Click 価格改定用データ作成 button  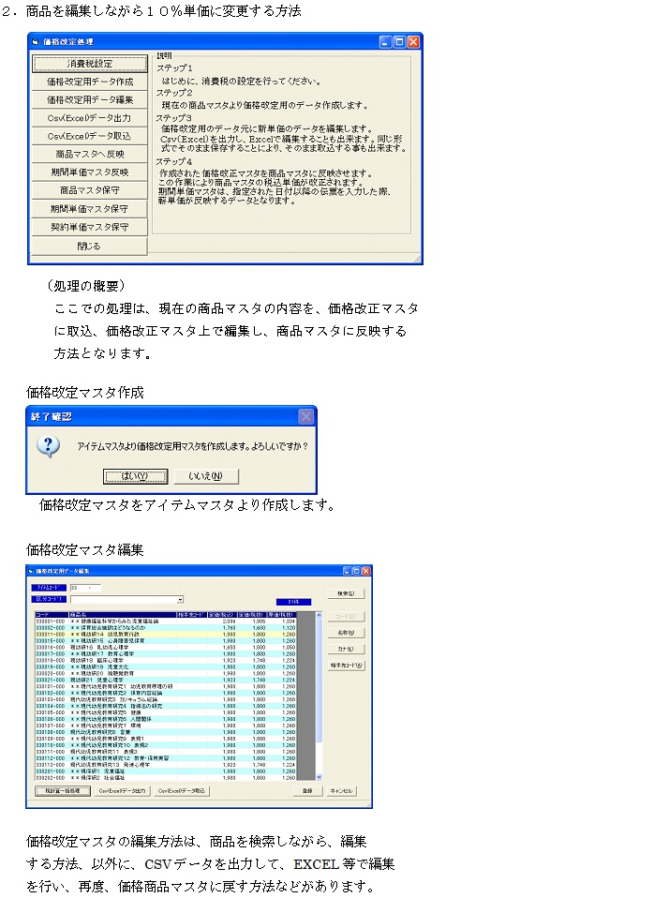click(x=90, y=82)
